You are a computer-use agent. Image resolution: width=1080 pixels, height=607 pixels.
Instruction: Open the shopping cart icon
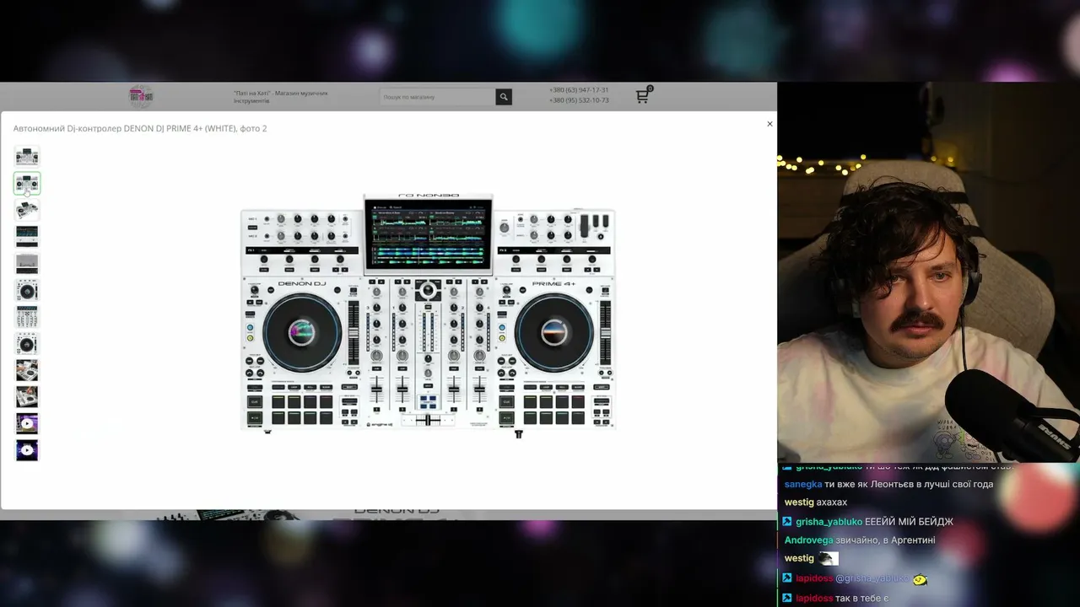(643, 96)
